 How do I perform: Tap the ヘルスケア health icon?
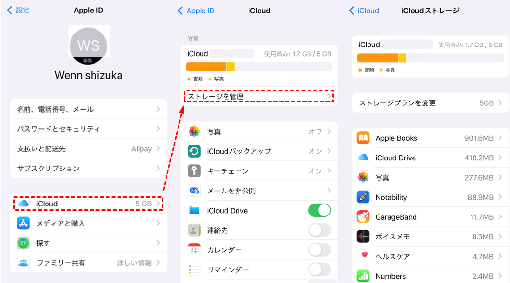click(x=363, y=256)
